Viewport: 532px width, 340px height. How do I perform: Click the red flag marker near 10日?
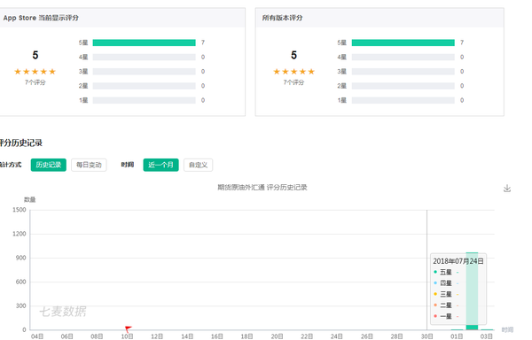[128, 328]
